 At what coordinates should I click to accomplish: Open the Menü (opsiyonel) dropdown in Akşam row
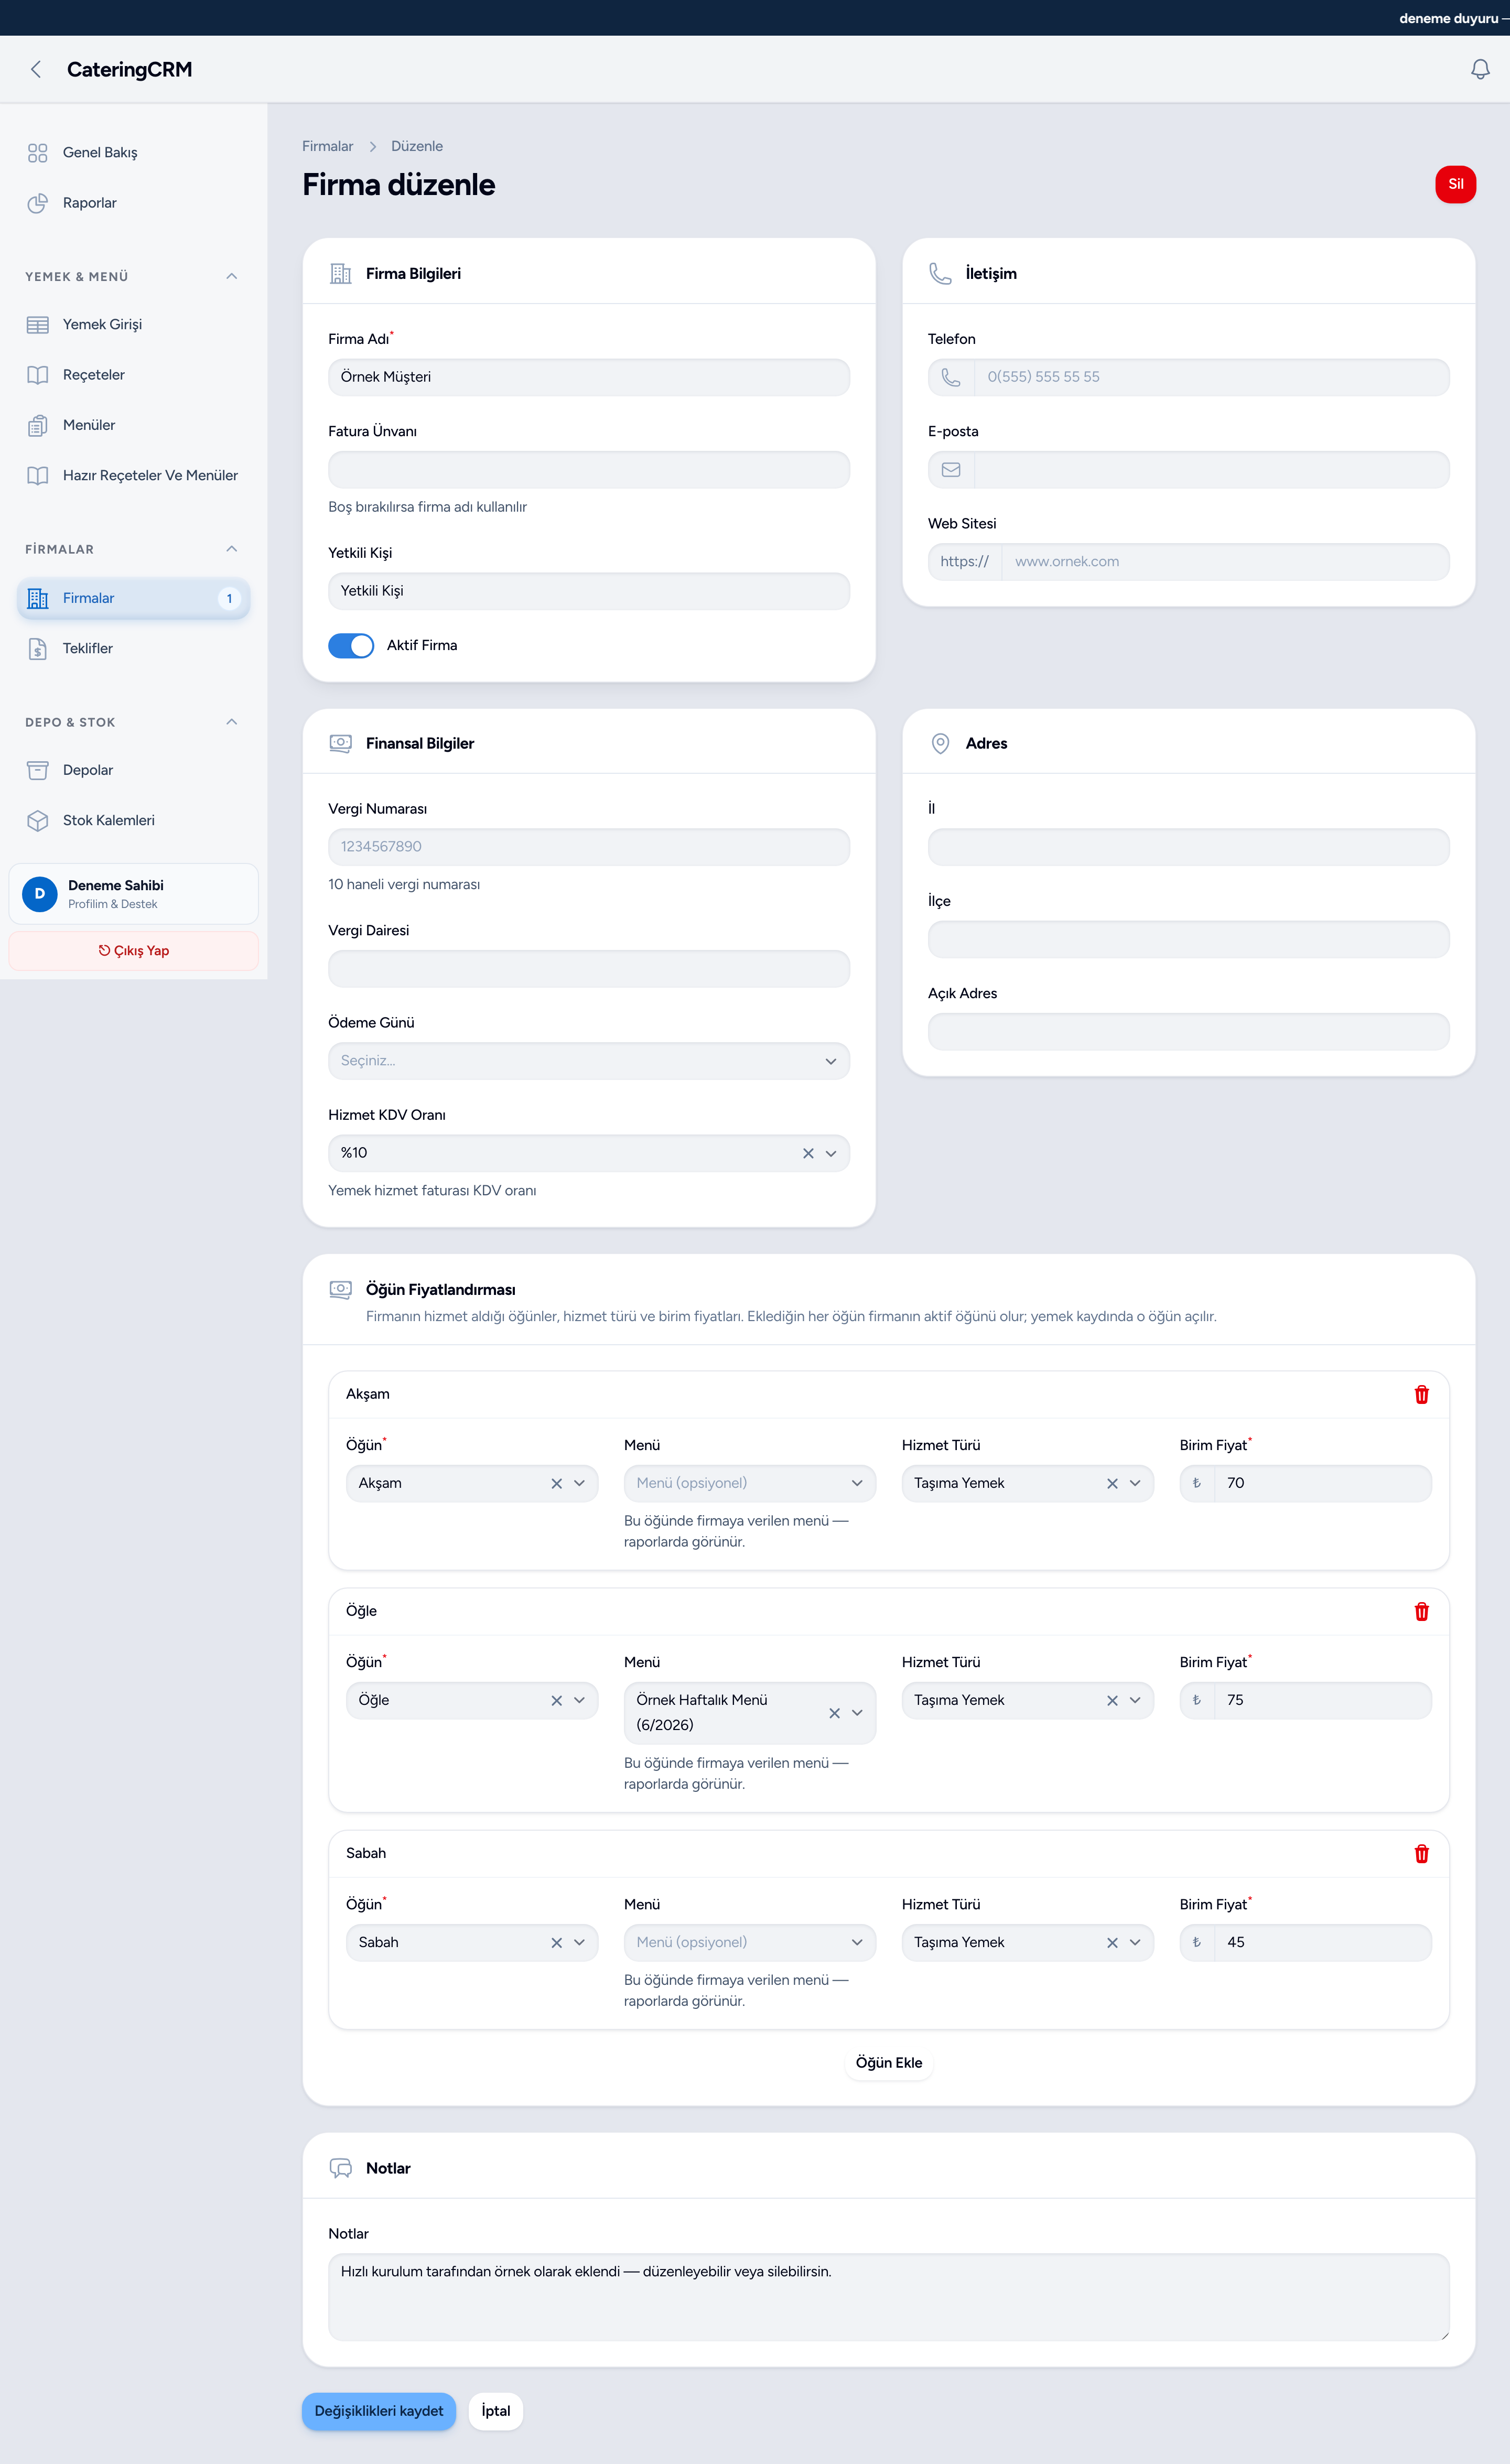(750, 1483)
